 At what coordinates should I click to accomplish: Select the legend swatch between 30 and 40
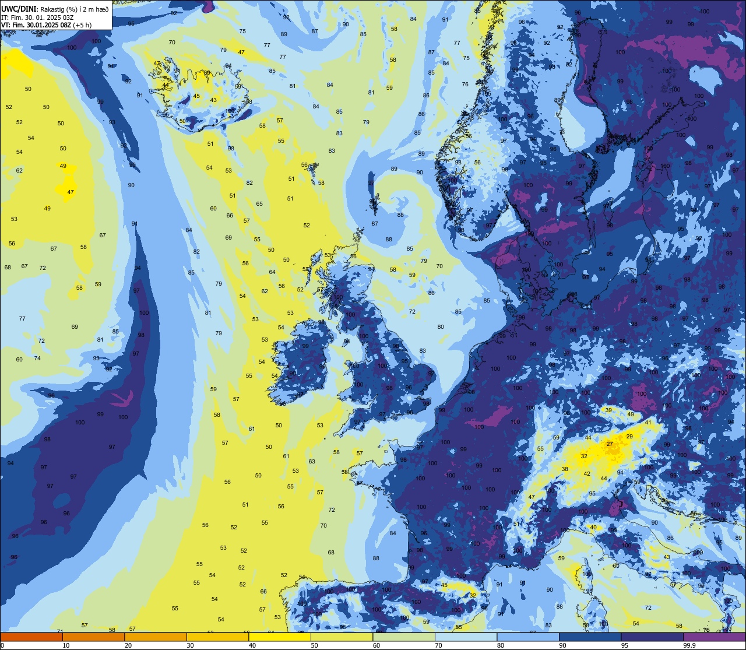[x=217, y=637]
